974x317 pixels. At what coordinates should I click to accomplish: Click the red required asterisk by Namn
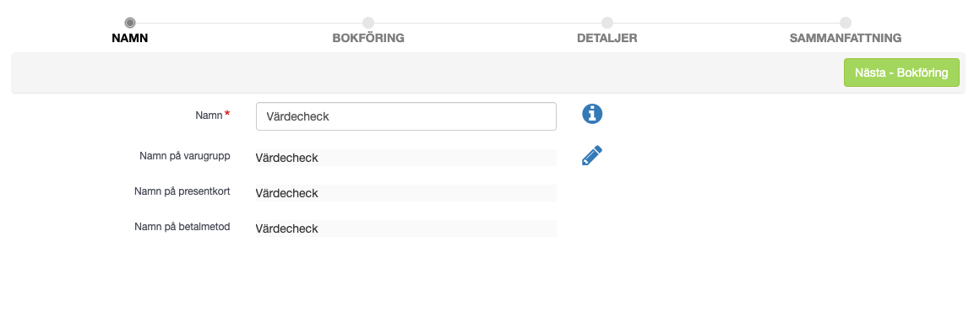coord(227,114)
